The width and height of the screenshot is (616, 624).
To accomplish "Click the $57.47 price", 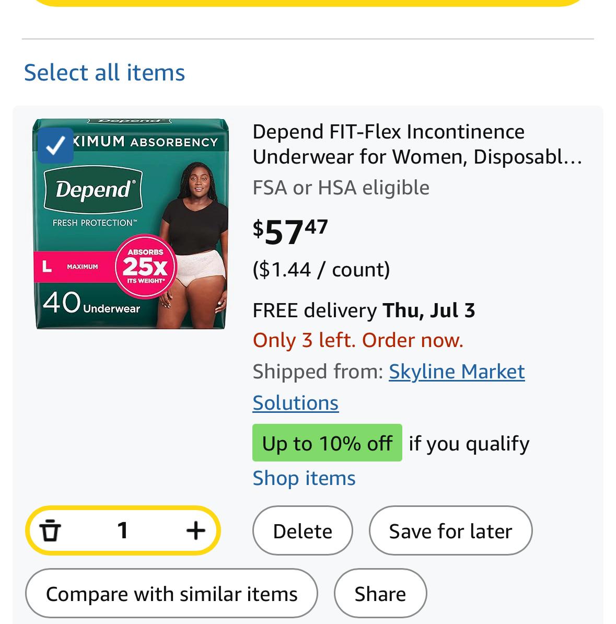I will point(290,232).
